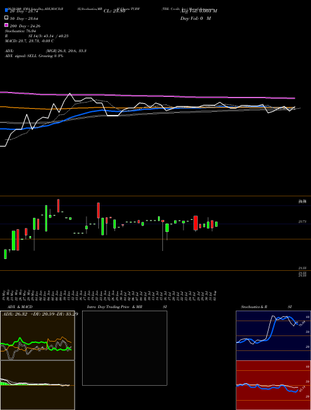This screenshot has width=311, height=410.
Task: Click the ADX +DY -DY readout
Action: pyautogui.click(x=40, y=314)
